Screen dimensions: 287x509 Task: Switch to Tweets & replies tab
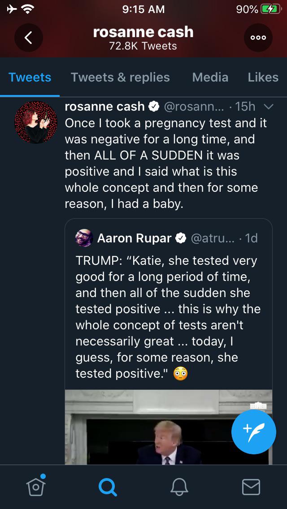tap(120, 77)
